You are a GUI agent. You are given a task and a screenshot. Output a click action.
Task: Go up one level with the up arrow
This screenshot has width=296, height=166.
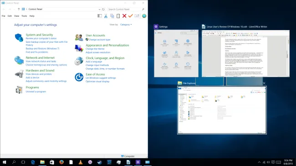[x=19, y=9]
